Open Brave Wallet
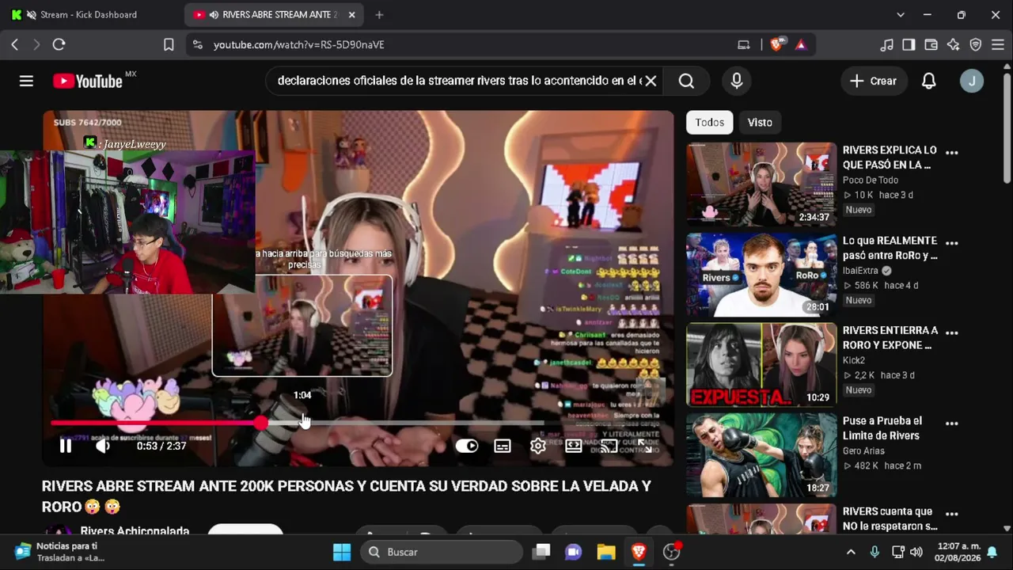1013x570 pixels. (x=931, y=44)
